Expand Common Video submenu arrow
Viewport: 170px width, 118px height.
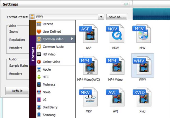point(72,39)
